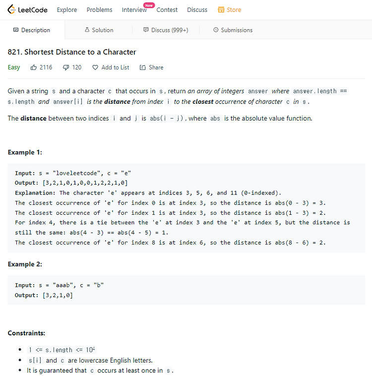Navigate to the Contest page
Viewport: 372px width, 376px height.
click(x=167, y=10)
